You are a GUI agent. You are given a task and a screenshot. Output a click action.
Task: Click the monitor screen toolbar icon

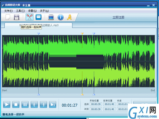coord(51,17)
